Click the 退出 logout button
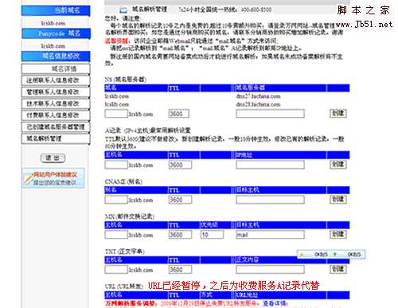Image resolution: width=398 pixels, height=308 pixels. click(53, 158)
